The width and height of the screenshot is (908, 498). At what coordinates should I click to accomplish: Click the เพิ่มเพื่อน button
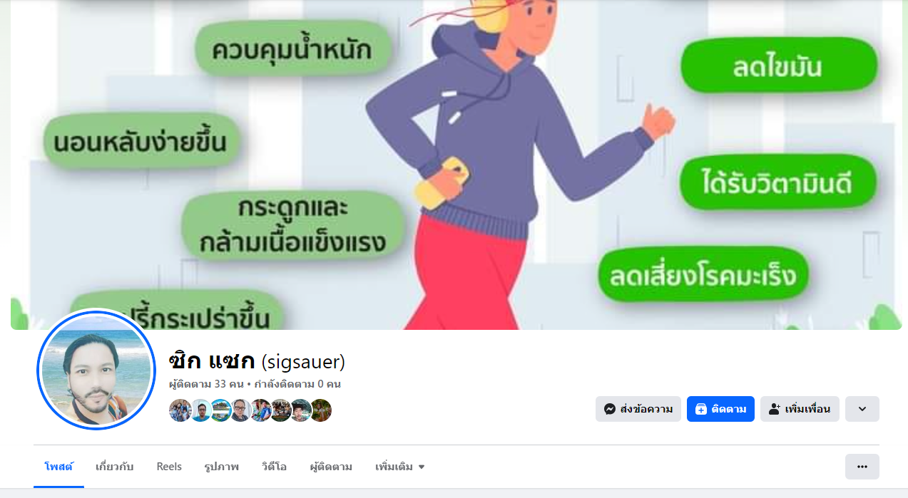(x=800, y=409)
